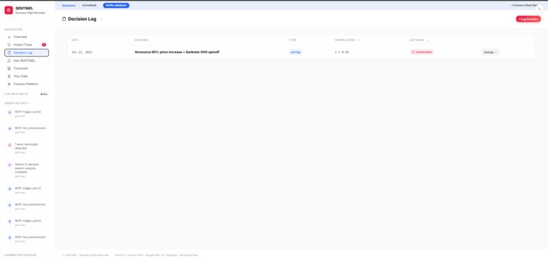Screen dimensions: 548x260
Task: Click the 'pricing' type tag
Action: (295, 52)
